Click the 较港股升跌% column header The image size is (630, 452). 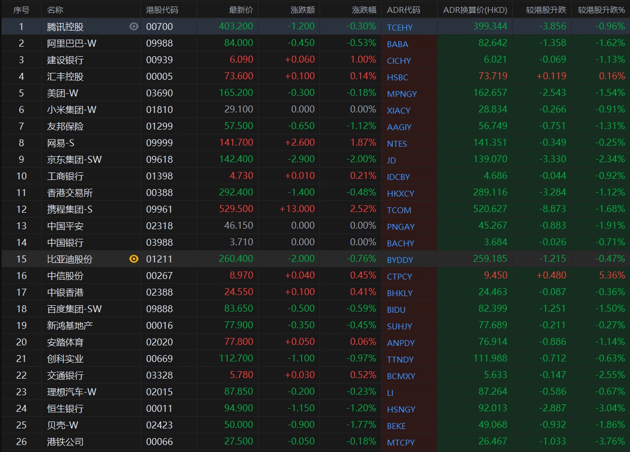click(x=601, y=10)
